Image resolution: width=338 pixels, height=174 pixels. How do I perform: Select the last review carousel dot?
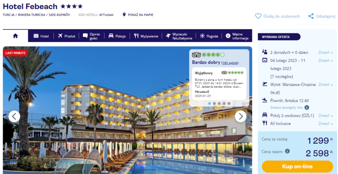tap(229, 103)
